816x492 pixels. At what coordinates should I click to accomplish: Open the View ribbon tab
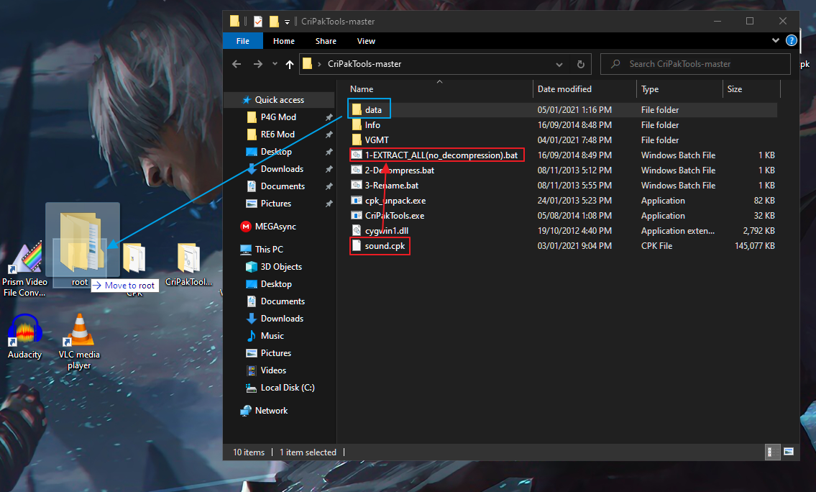[366, 41]
